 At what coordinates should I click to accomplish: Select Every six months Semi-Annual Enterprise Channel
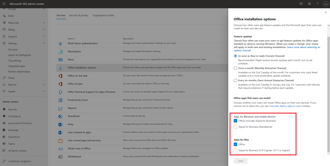(236, 80)
